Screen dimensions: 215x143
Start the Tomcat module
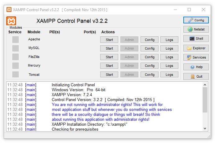coord(109,75)
